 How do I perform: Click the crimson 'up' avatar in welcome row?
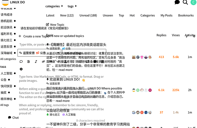(x=150, y=90)
